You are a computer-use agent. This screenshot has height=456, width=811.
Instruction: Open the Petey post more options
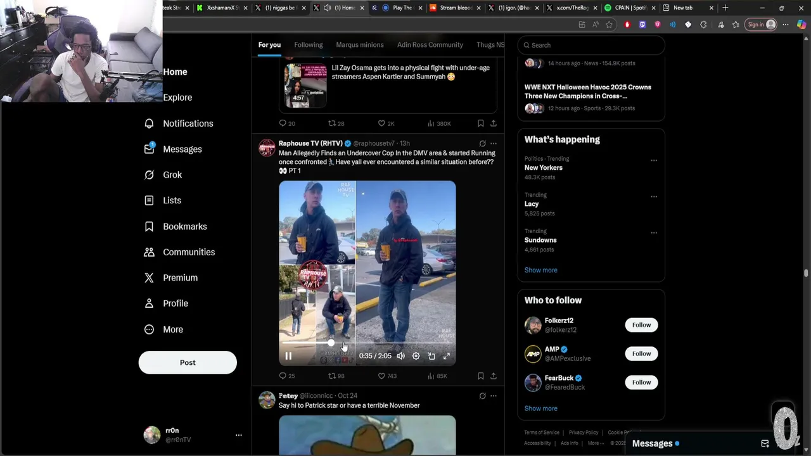[494, 396]
